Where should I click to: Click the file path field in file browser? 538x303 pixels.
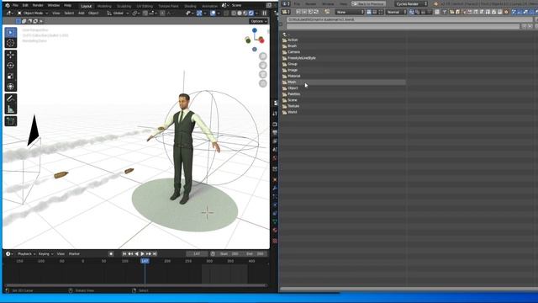pyautogui.click(x=410, y=19)
